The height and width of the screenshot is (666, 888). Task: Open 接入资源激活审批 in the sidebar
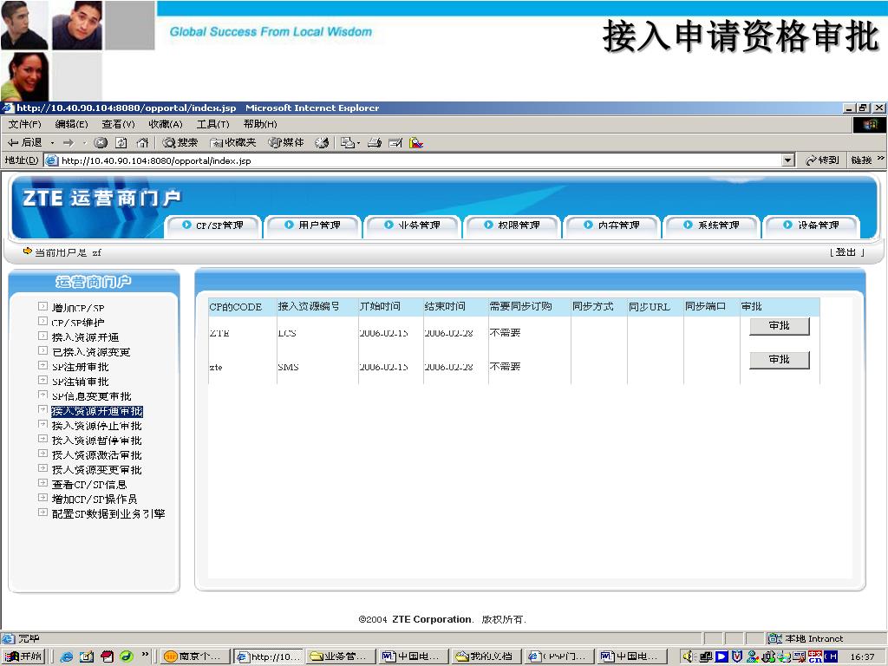[x=97, y=455]
